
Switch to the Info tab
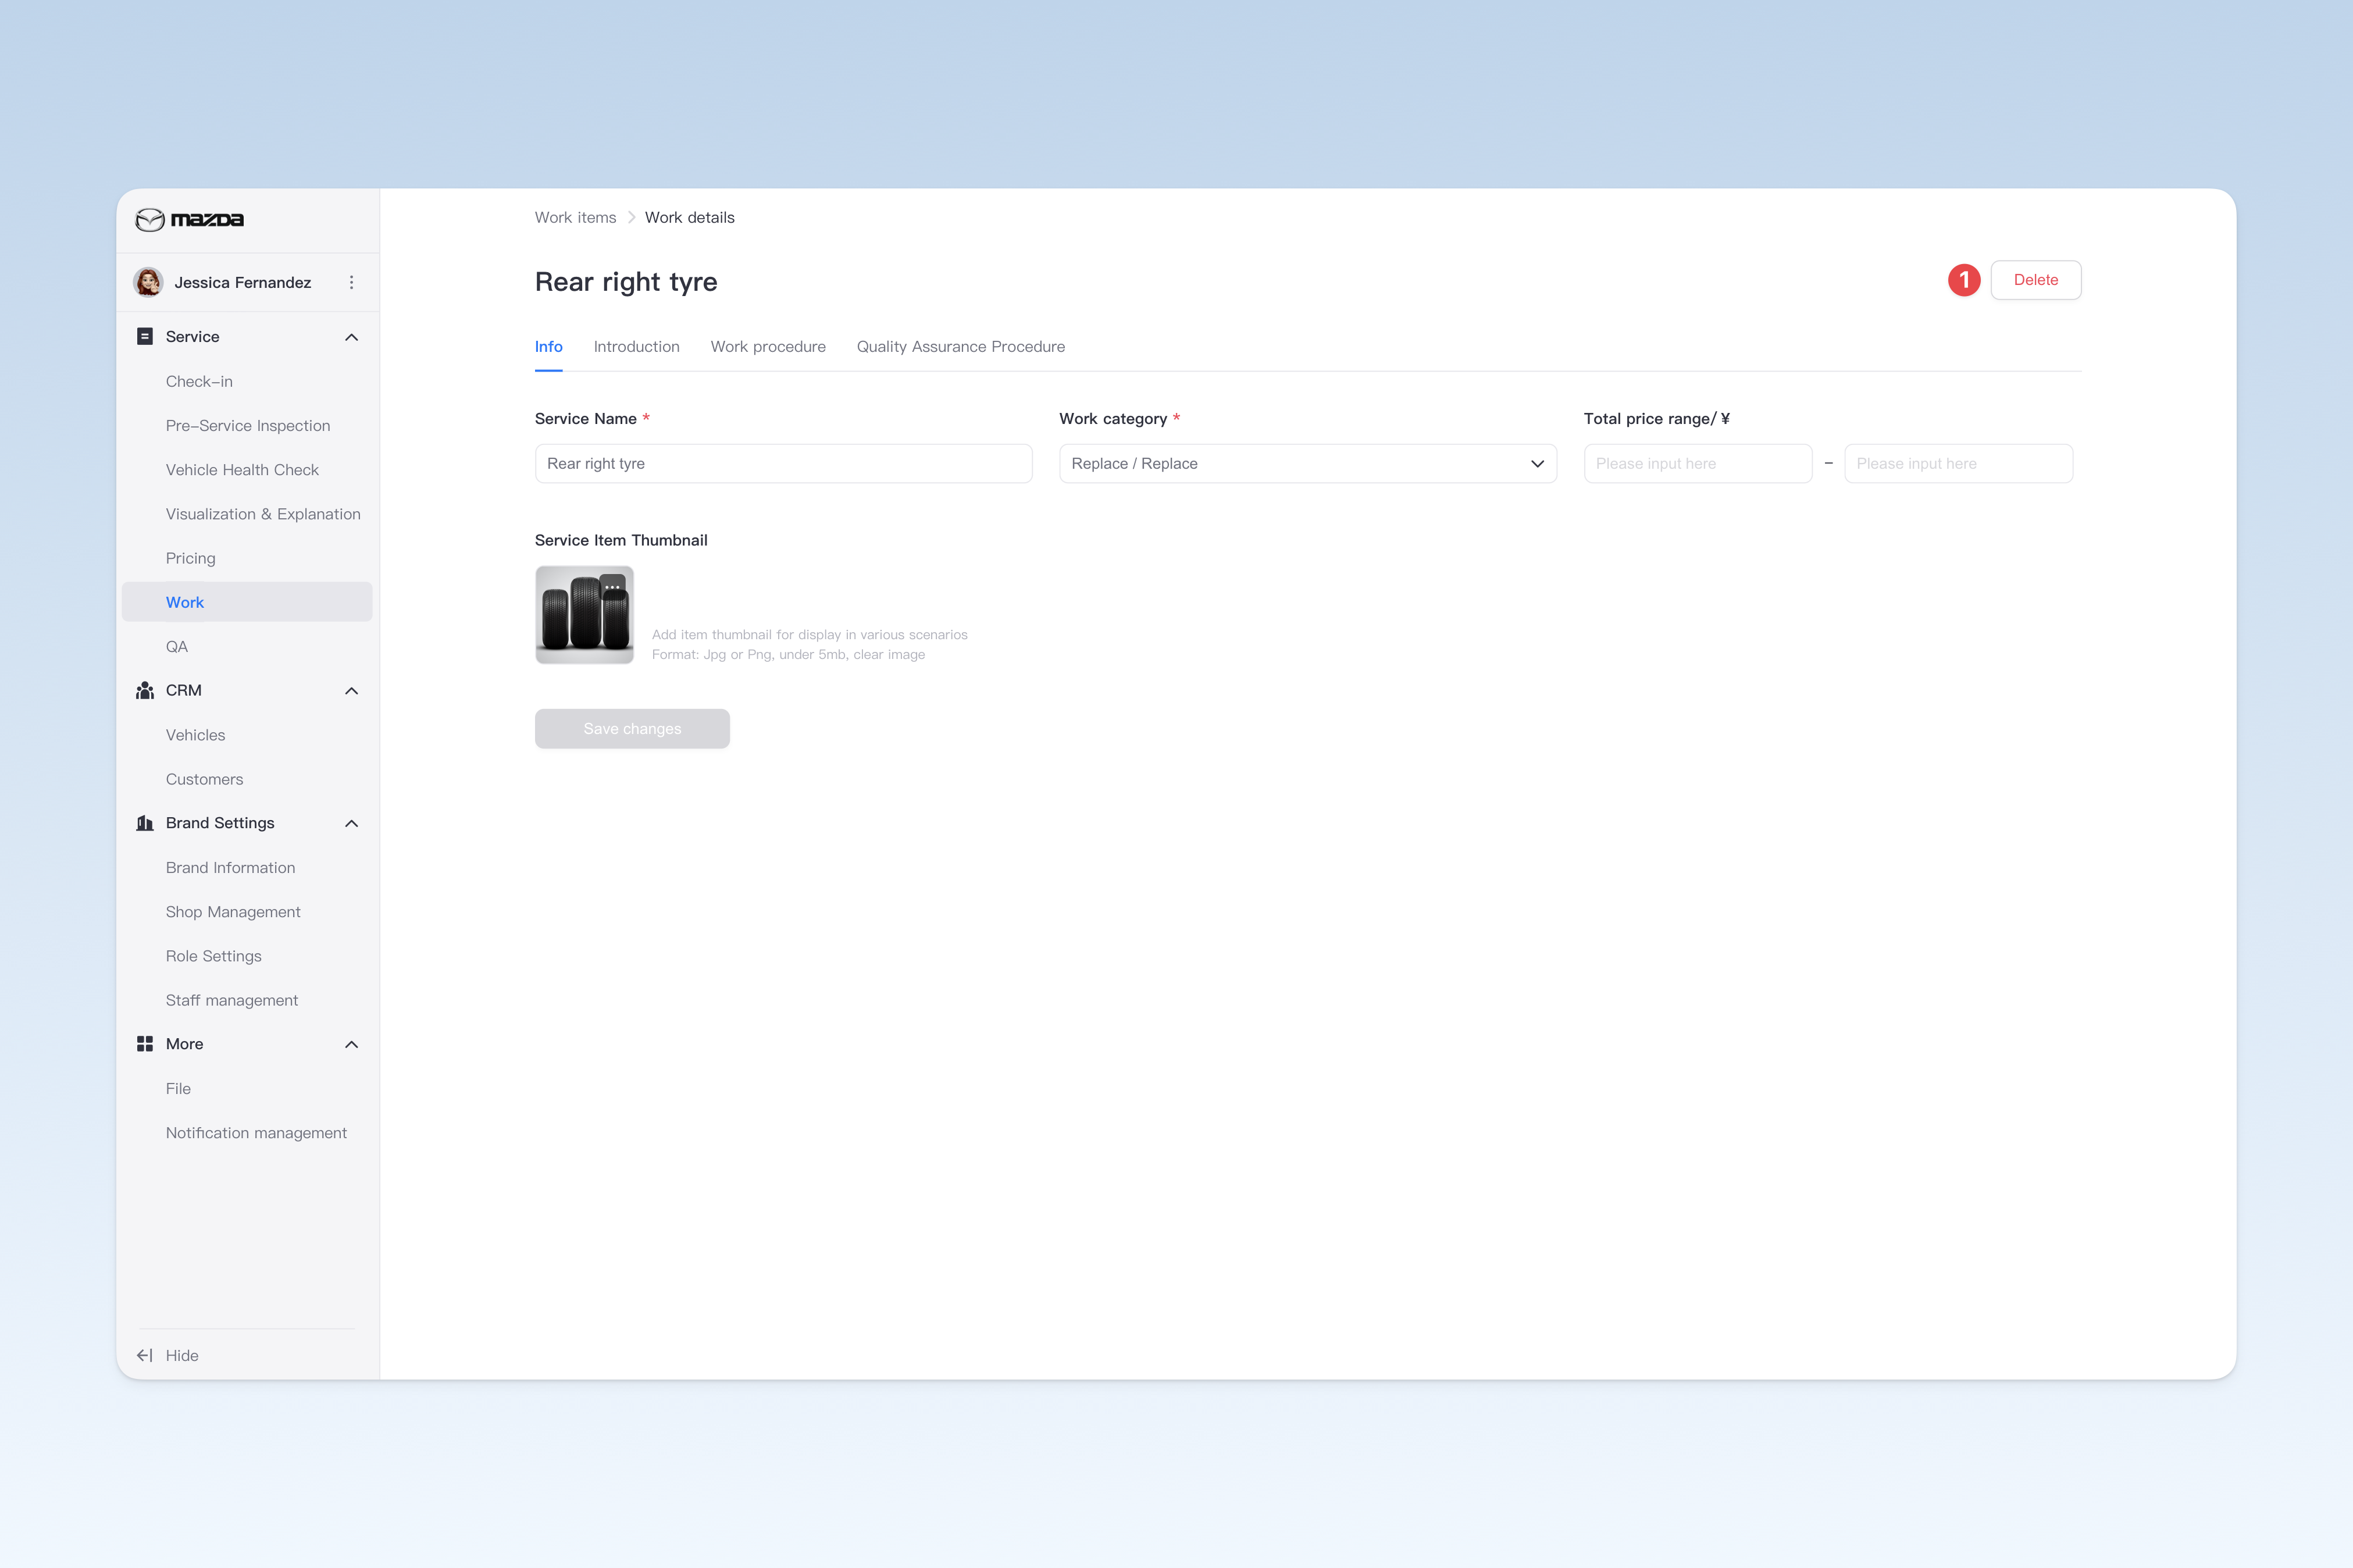point(548,346)
